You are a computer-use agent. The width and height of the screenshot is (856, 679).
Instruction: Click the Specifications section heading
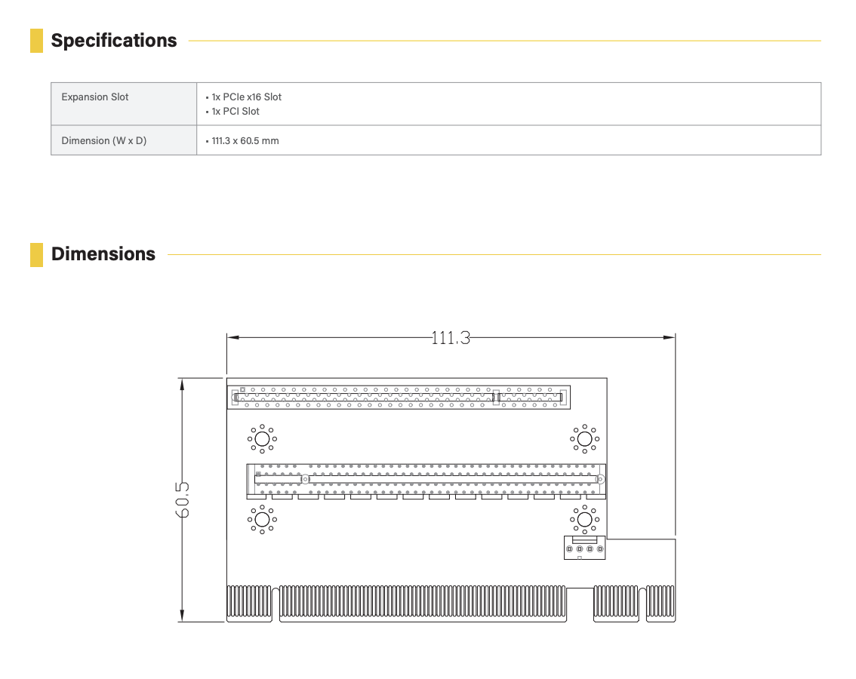coord(114,41)
